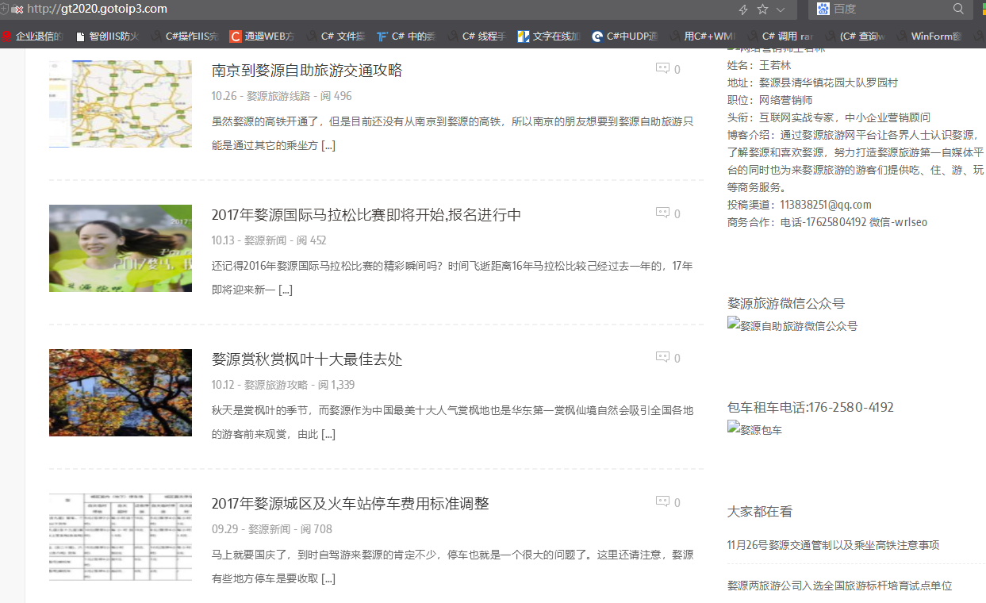
Task: Click the Baidu search engine icon
Action: tap(823, 10)
